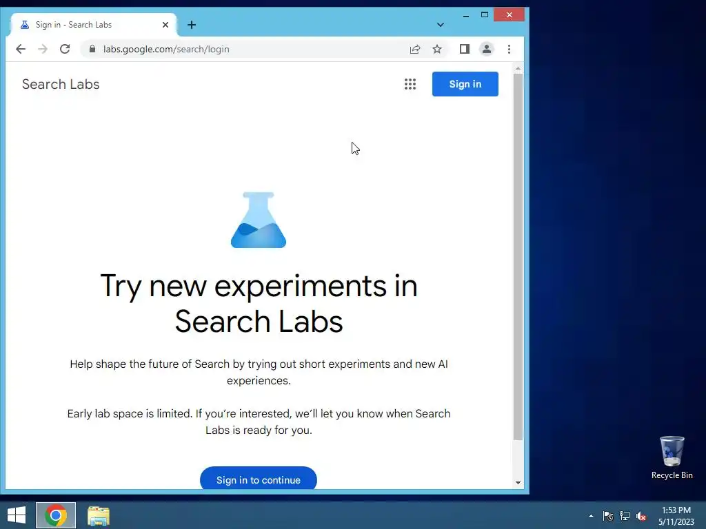This screenshot has width=706, height=529.
Task: Open Chrome's three-dot menu
Action: coord(509,49)
